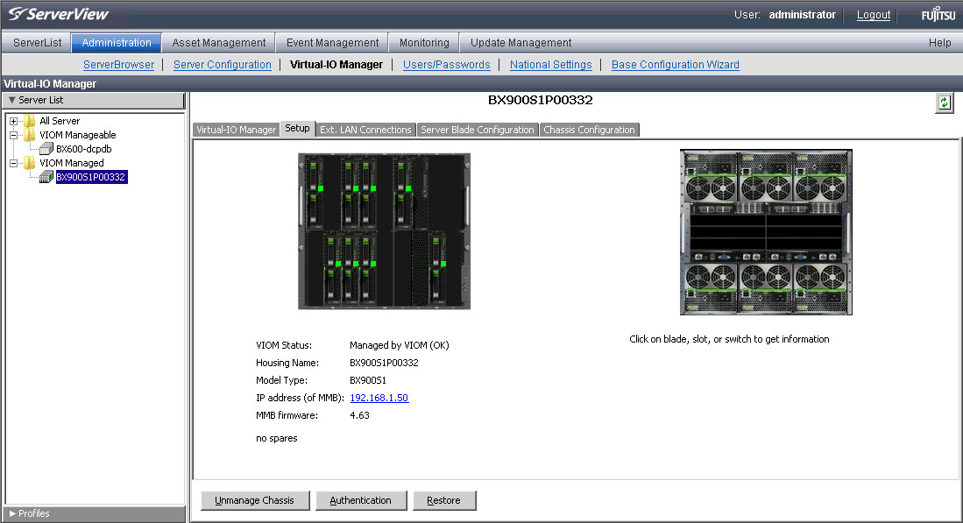Image resolution: width=963 pixels, height=523 pixels.
Task: Click the BX900S1P00332 page heading
Action: pyautogui.click(x=541, y=100)
